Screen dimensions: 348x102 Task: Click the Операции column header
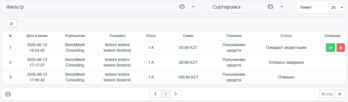pos(332,36)
